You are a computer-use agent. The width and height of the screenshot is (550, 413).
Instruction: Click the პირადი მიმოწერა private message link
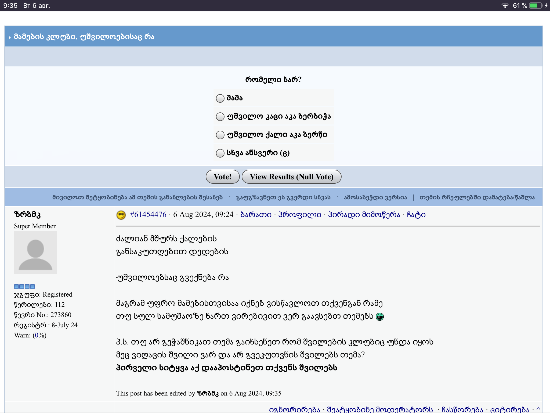(364, 215)
